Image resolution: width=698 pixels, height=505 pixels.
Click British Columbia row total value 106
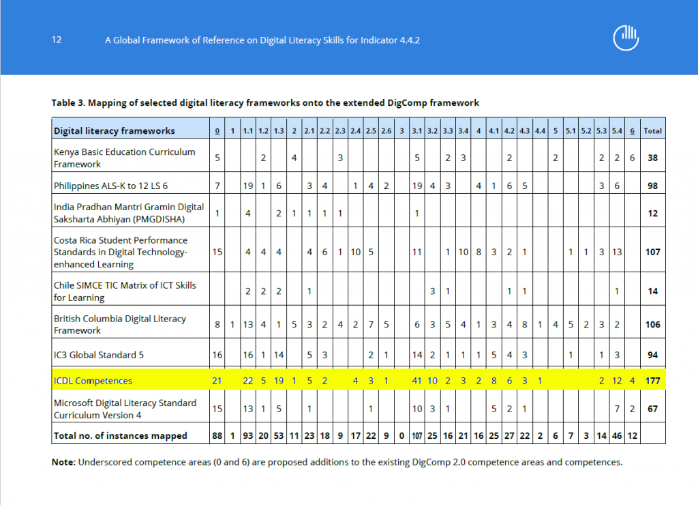(652, 324)
